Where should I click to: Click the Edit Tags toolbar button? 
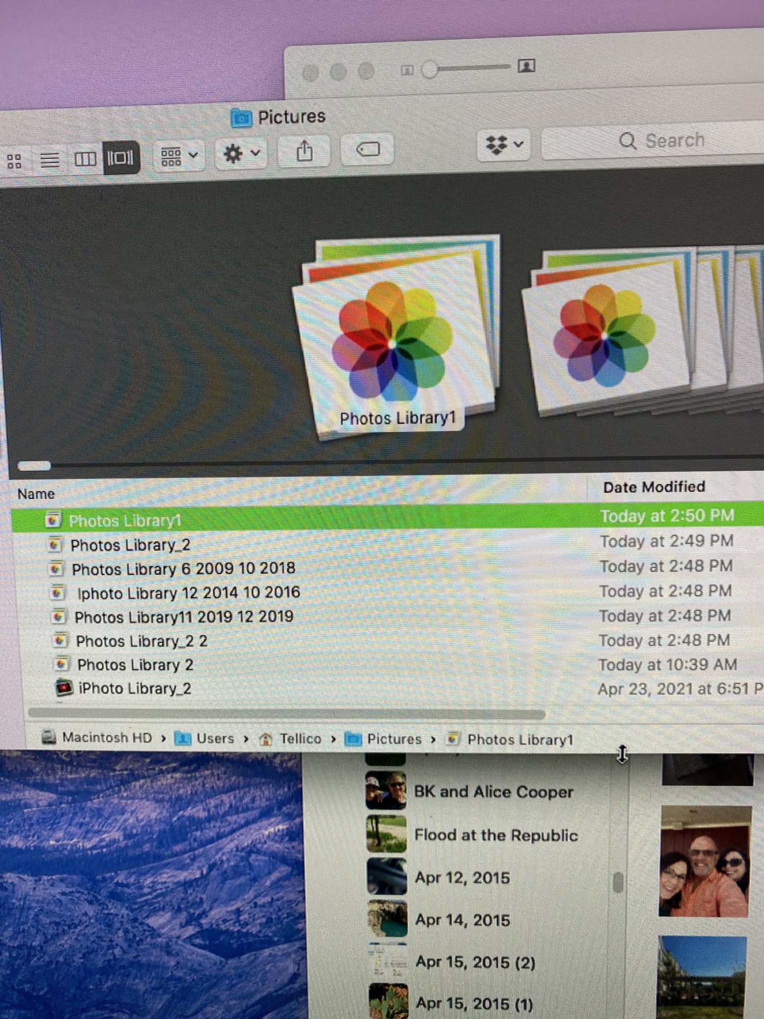[367, 149]
